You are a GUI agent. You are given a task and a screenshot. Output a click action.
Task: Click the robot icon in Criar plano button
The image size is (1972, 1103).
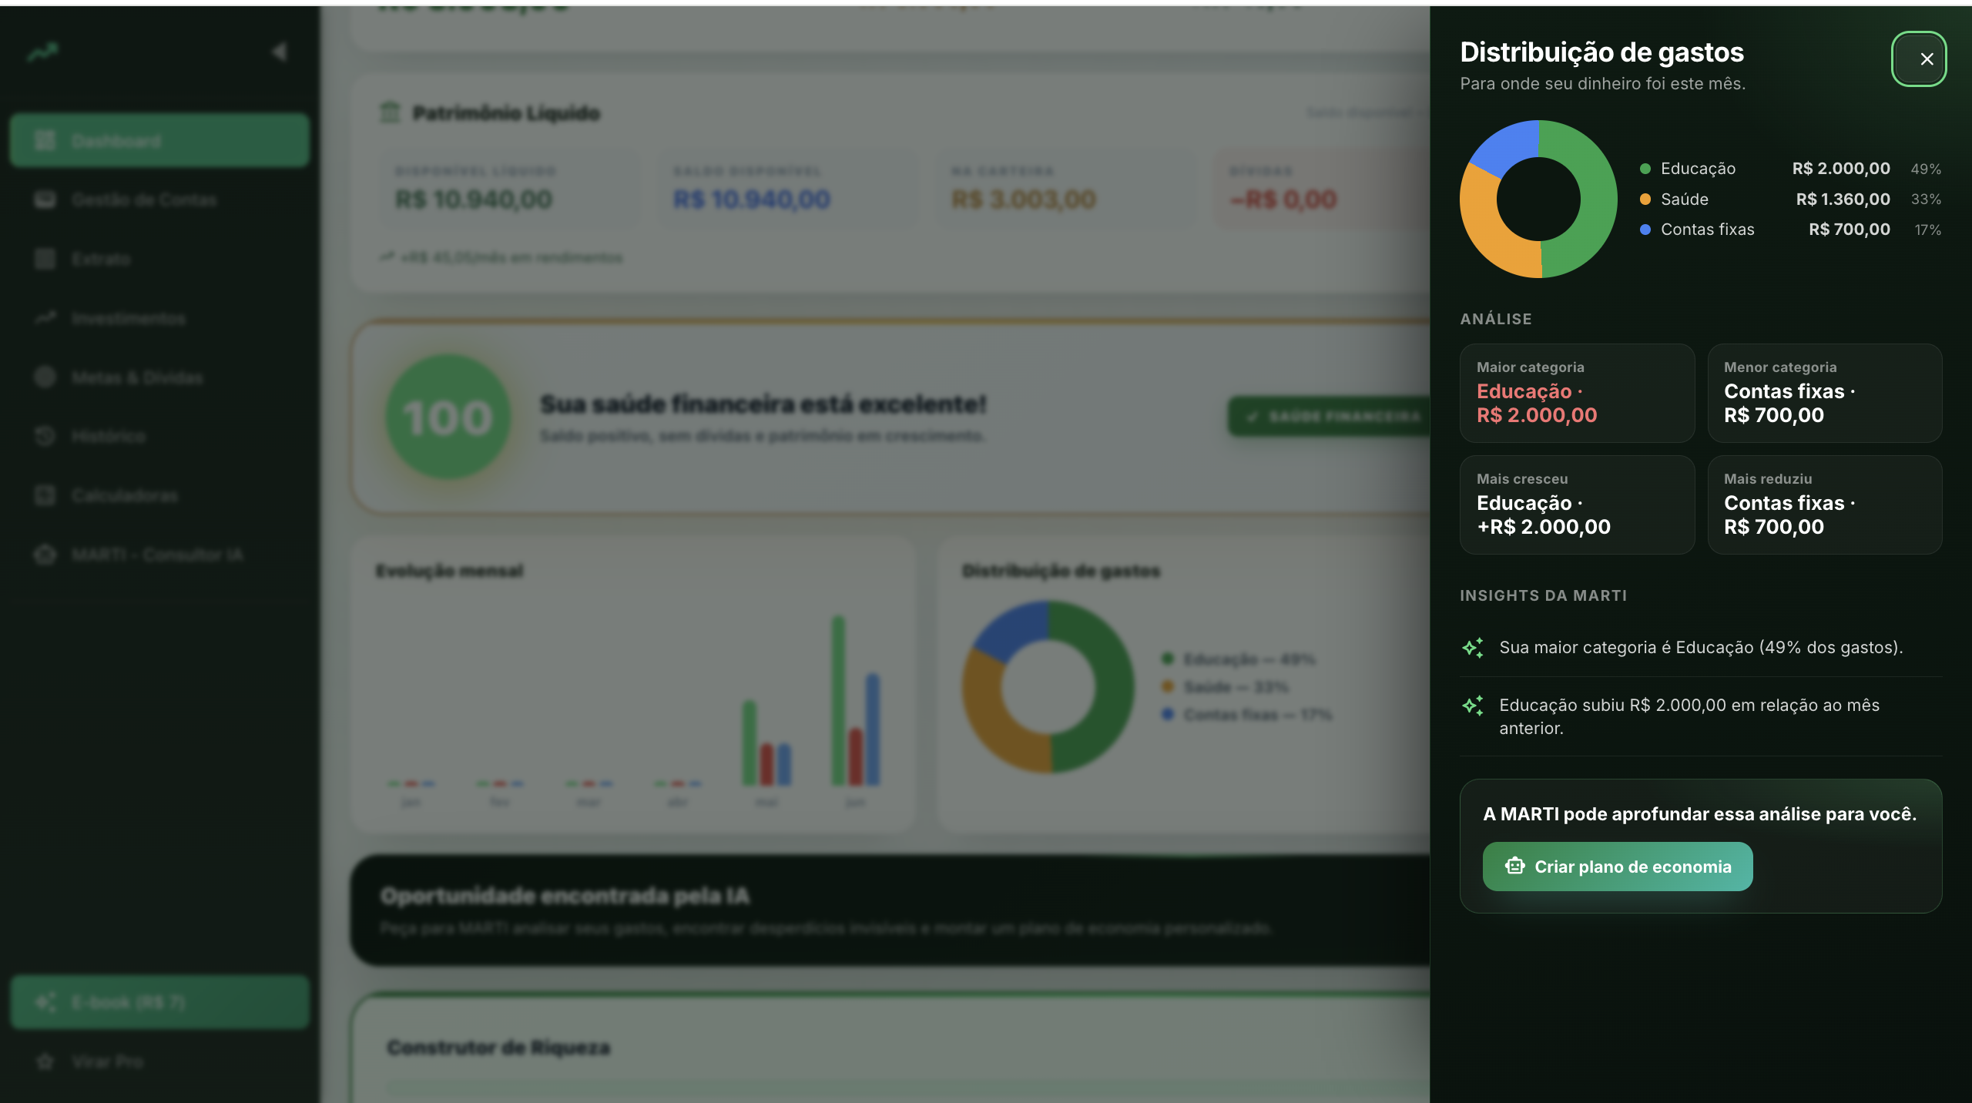coord(1514,866)
